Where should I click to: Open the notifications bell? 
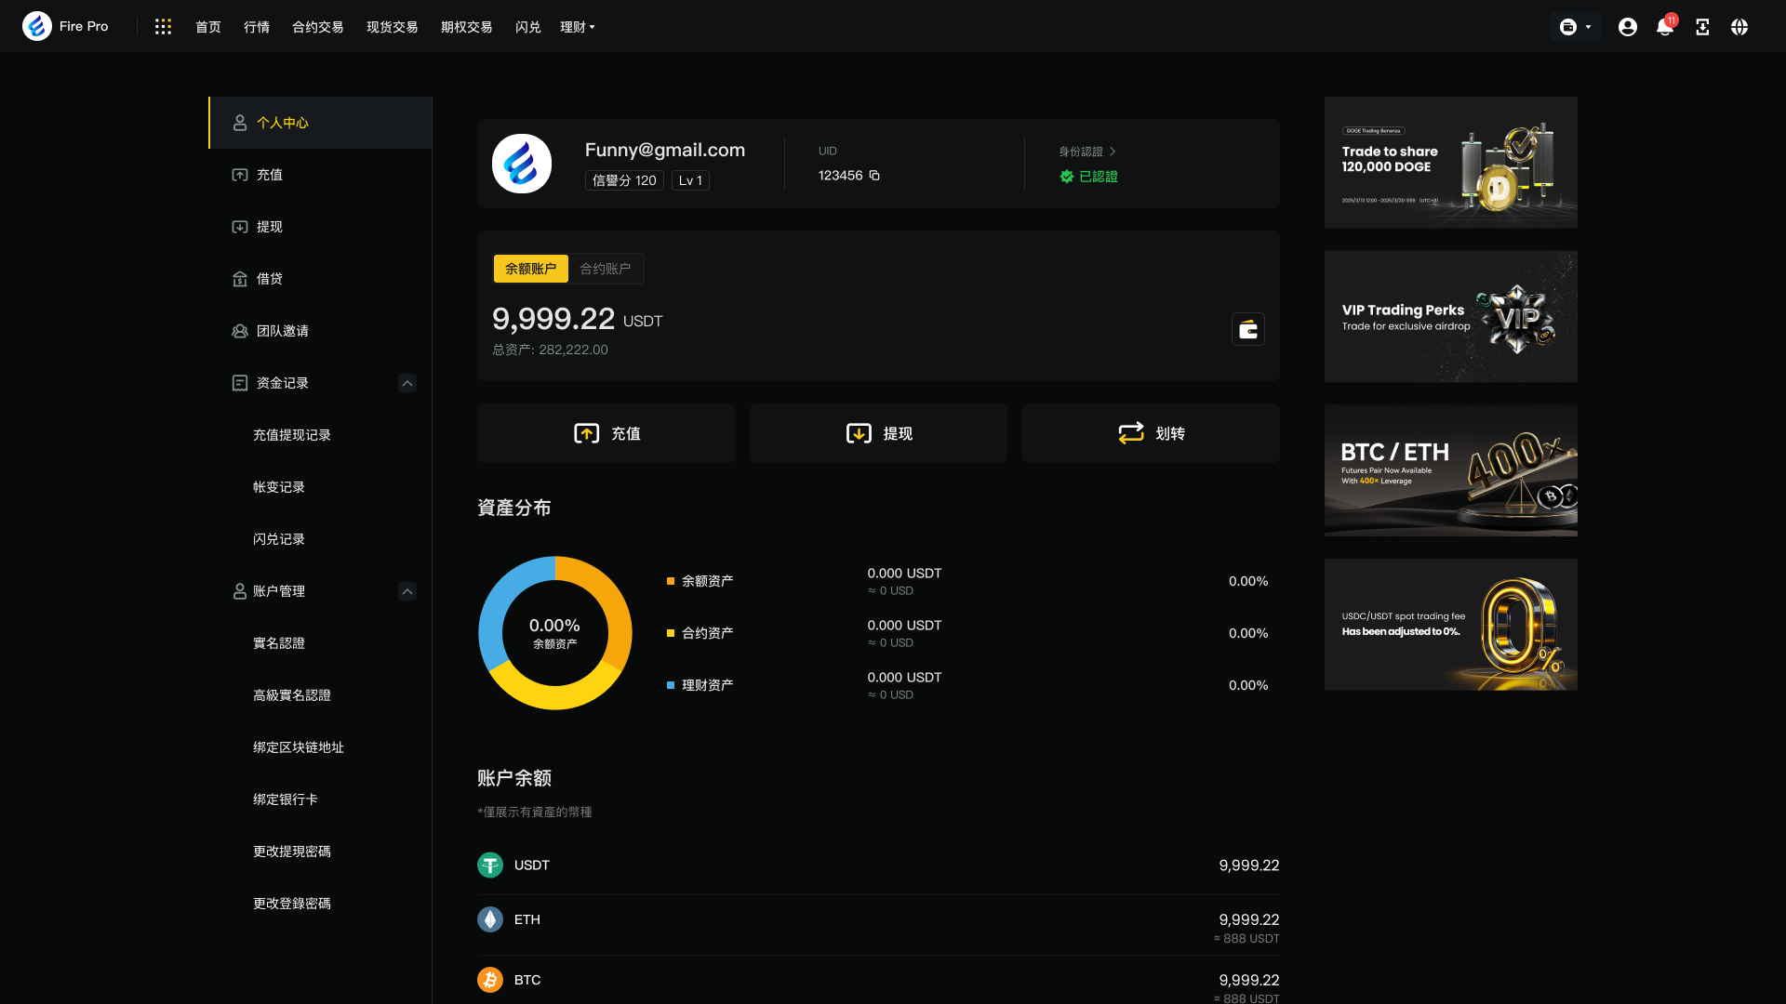pos(1664,27)
